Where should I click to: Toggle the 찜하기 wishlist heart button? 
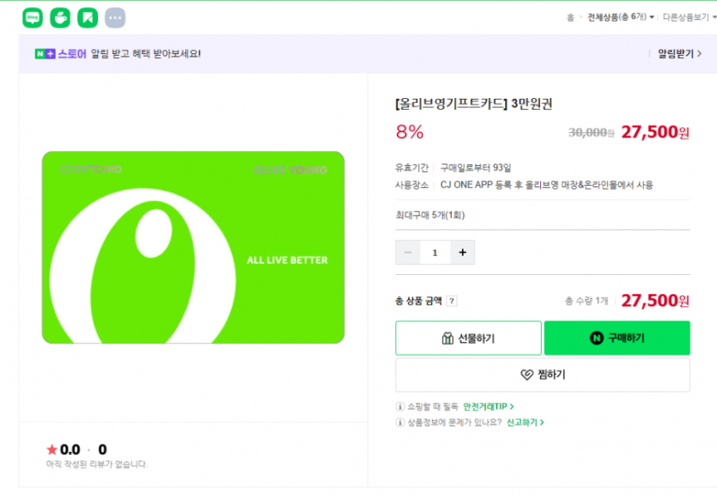tap(543, 375)
